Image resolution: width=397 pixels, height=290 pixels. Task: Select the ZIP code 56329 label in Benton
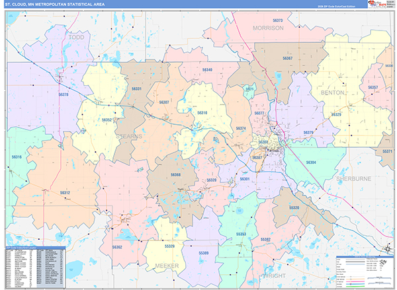336,114
